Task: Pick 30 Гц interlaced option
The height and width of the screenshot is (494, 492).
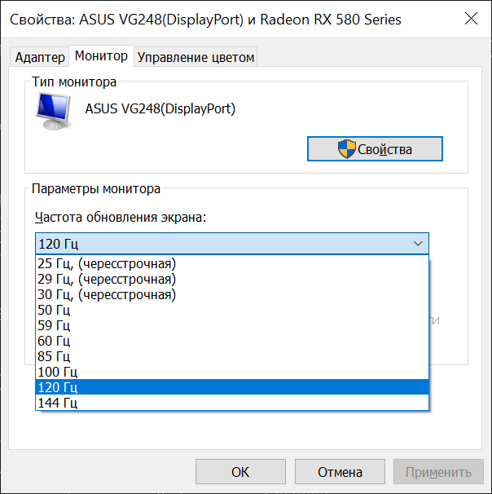Action: click(x=107, y=294)
